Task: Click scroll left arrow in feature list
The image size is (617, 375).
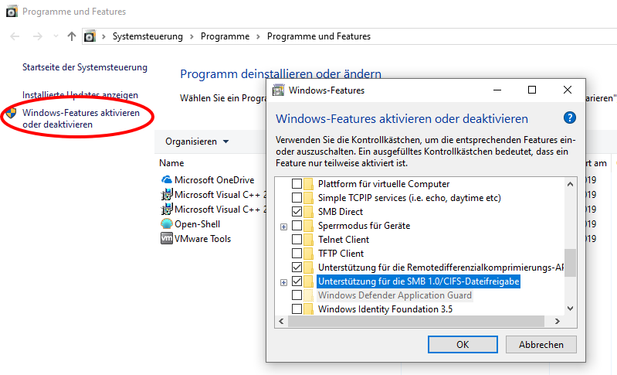Action: pyautogui.click(x=281, y=322)
